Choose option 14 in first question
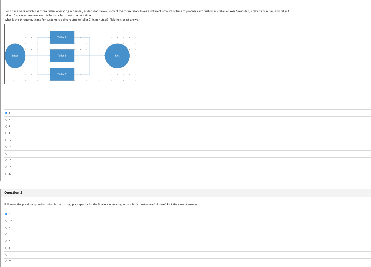The image size is (371, 267). (6, 154)
